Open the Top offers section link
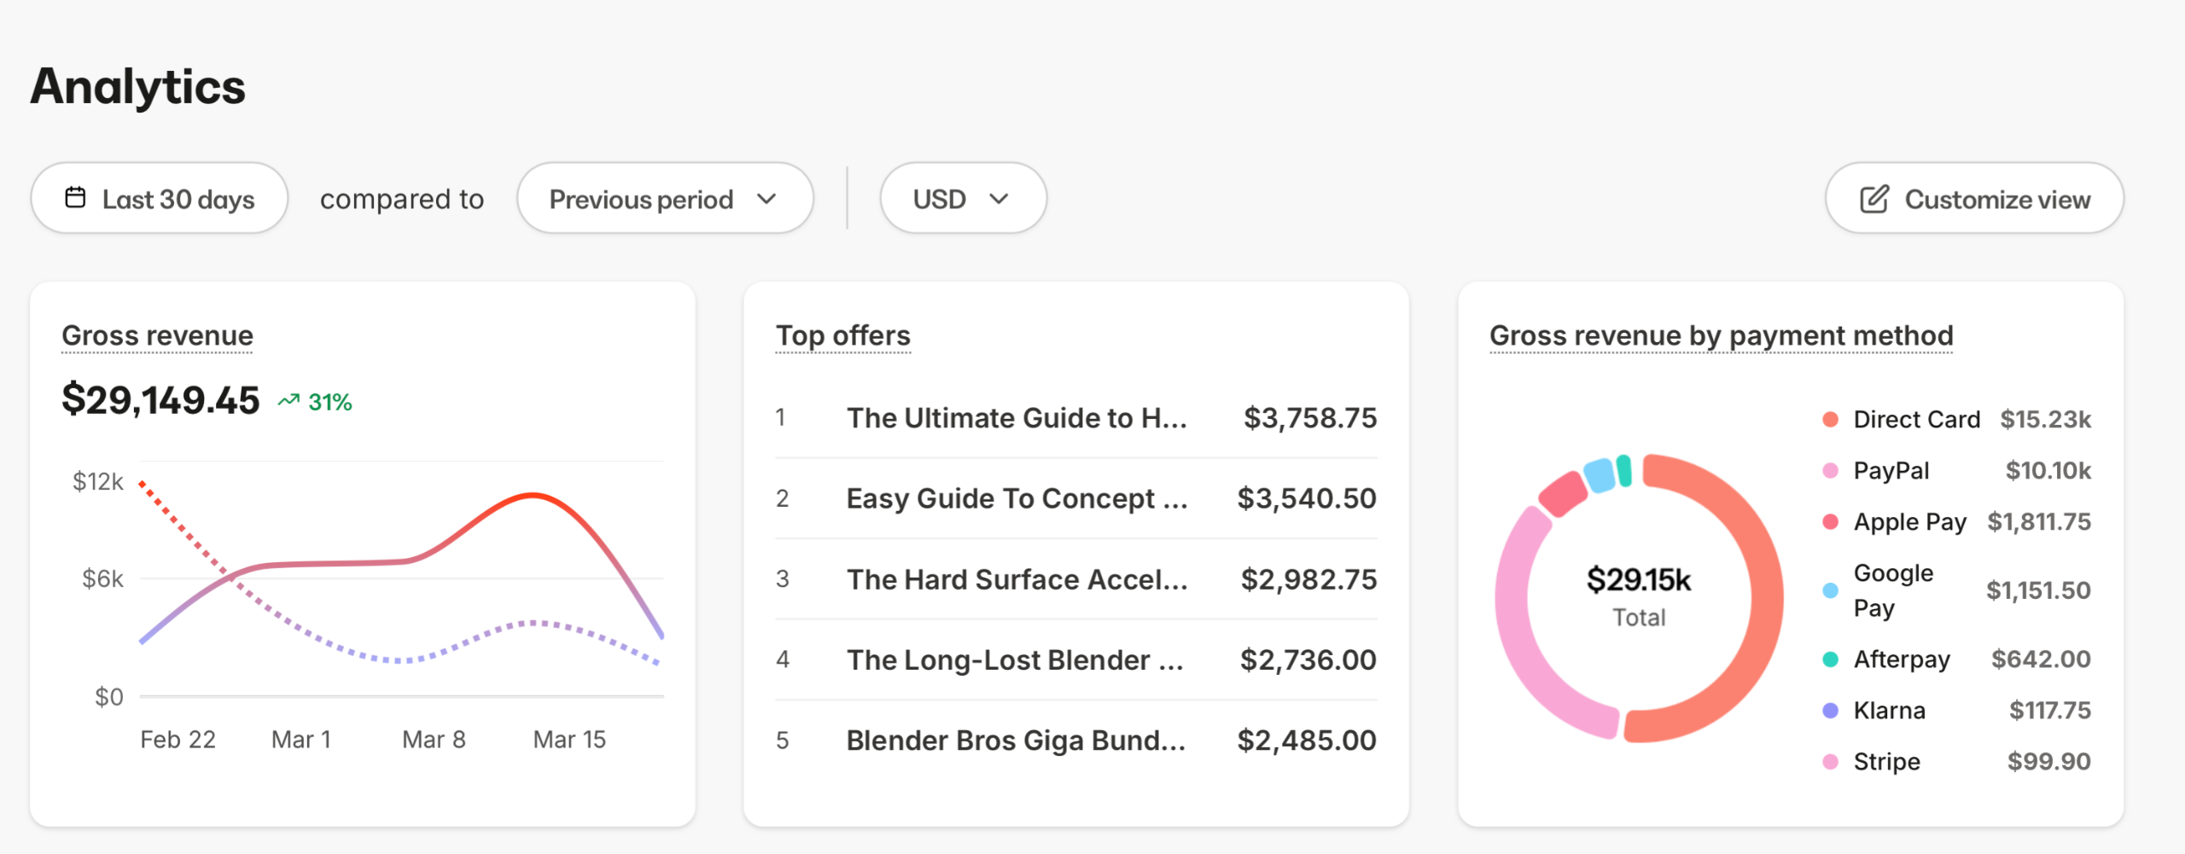 (x=842, y=335)
